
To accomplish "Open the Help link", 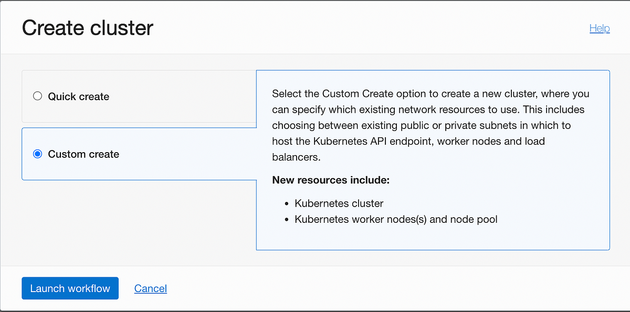I will coord(599,28).
